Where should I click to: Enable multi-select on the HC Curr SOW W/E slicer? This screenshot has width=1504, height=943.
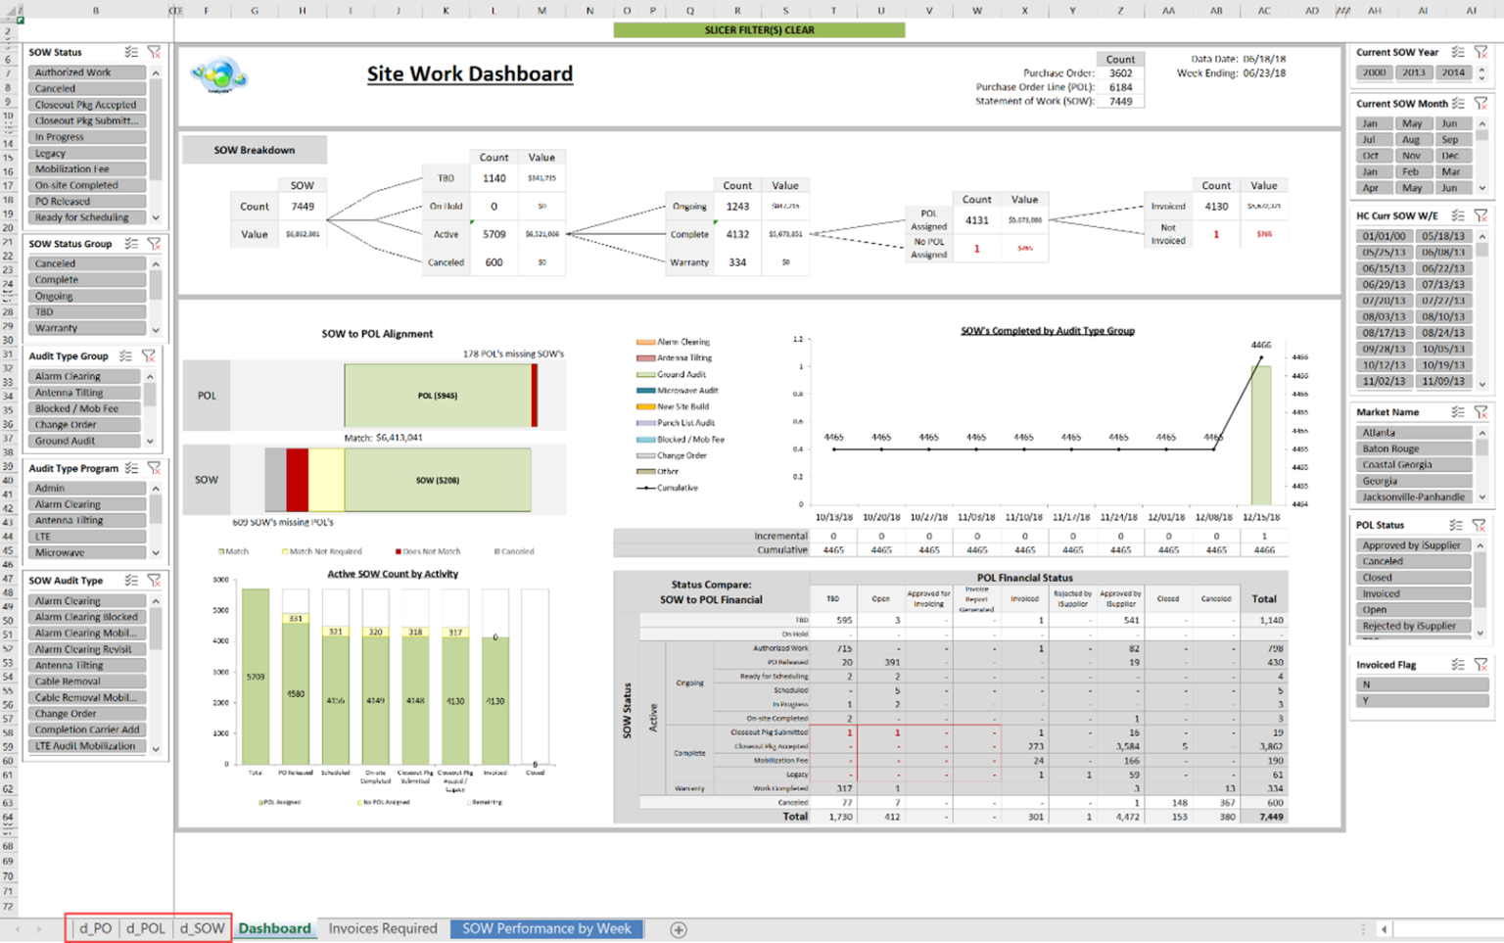(x=1458, y=214)
